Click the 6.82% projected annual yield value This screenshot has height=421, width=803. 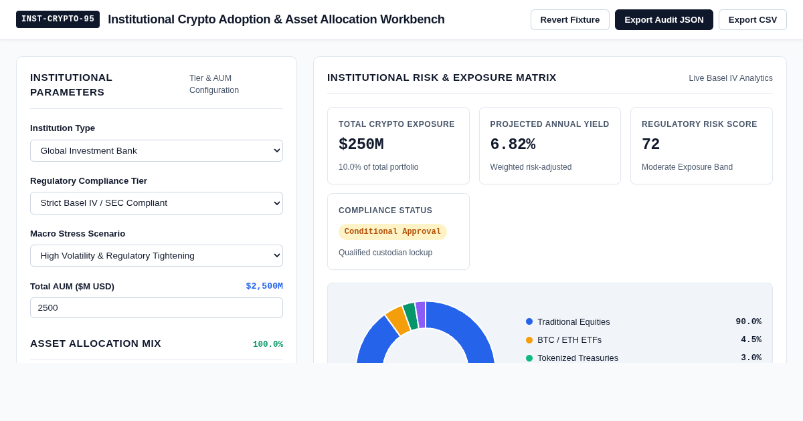click(x=513, y=145)
